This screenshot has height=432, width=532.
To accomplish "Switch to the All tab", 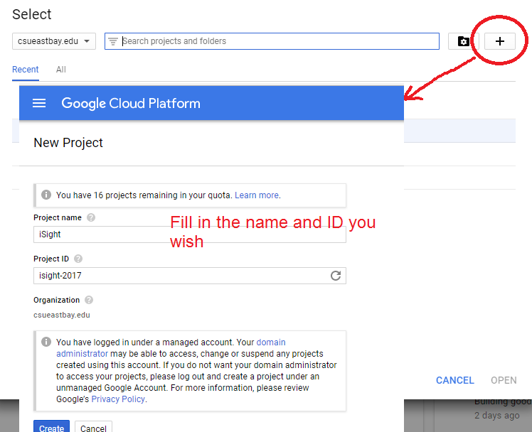I will pyautogui.click(x=61, y=70).
